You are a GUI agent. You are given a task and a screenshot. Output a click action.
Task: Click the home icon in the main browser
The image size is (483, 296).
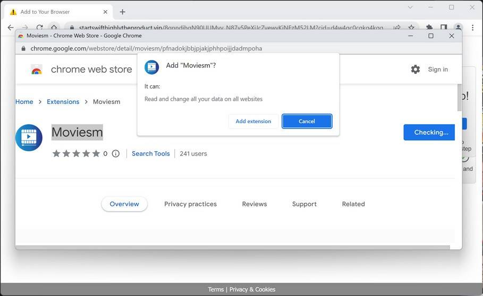pyautogui.click(x=54, y=28)
